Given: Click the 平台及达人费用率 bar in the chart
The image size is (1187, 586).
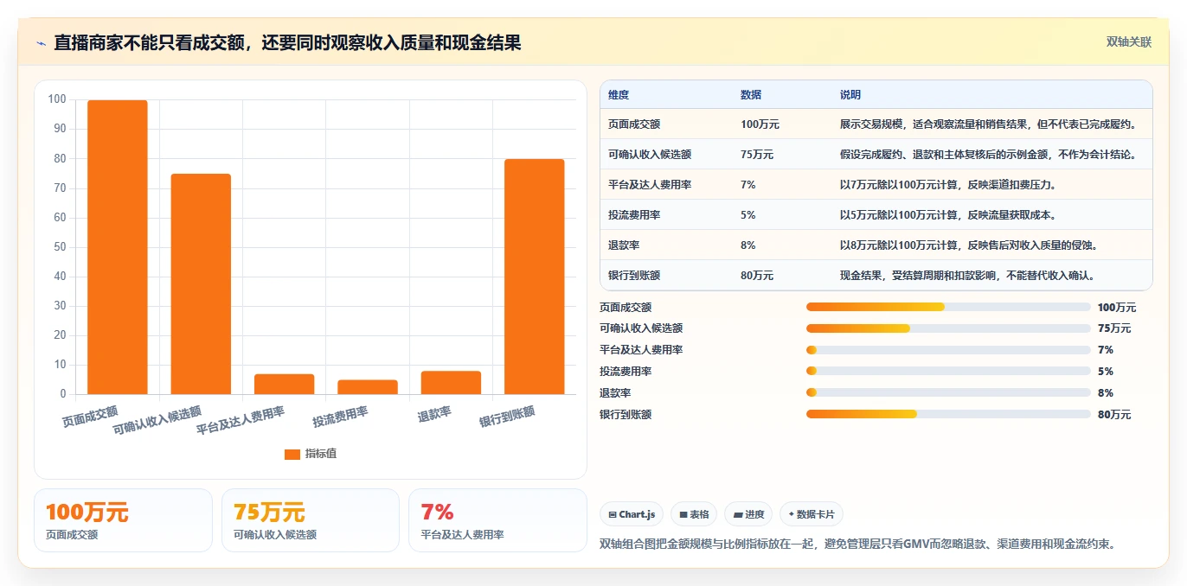Looking at the screenshot, I should pyautogui.click(x=284, y=384).
